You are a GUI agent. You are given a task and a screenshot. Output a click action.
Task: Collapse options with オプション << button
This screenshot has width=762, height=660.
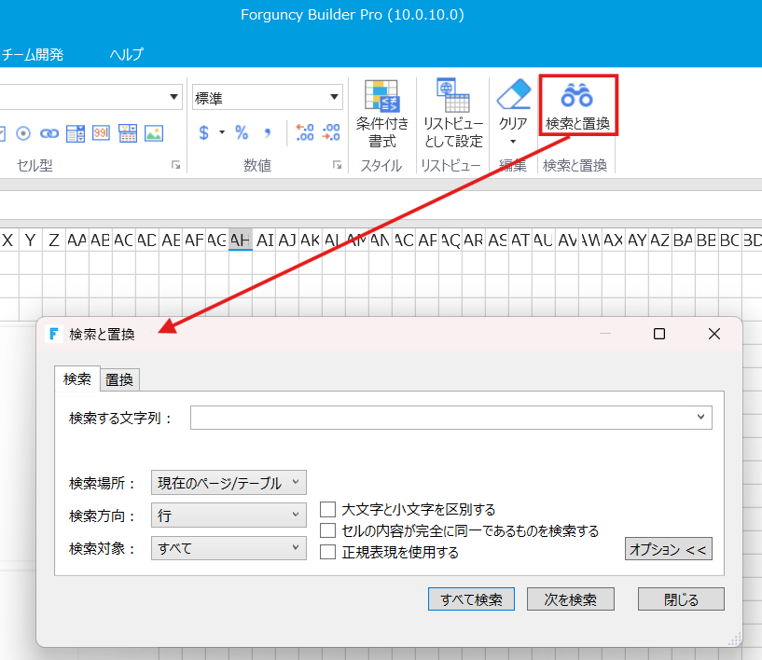668,549
